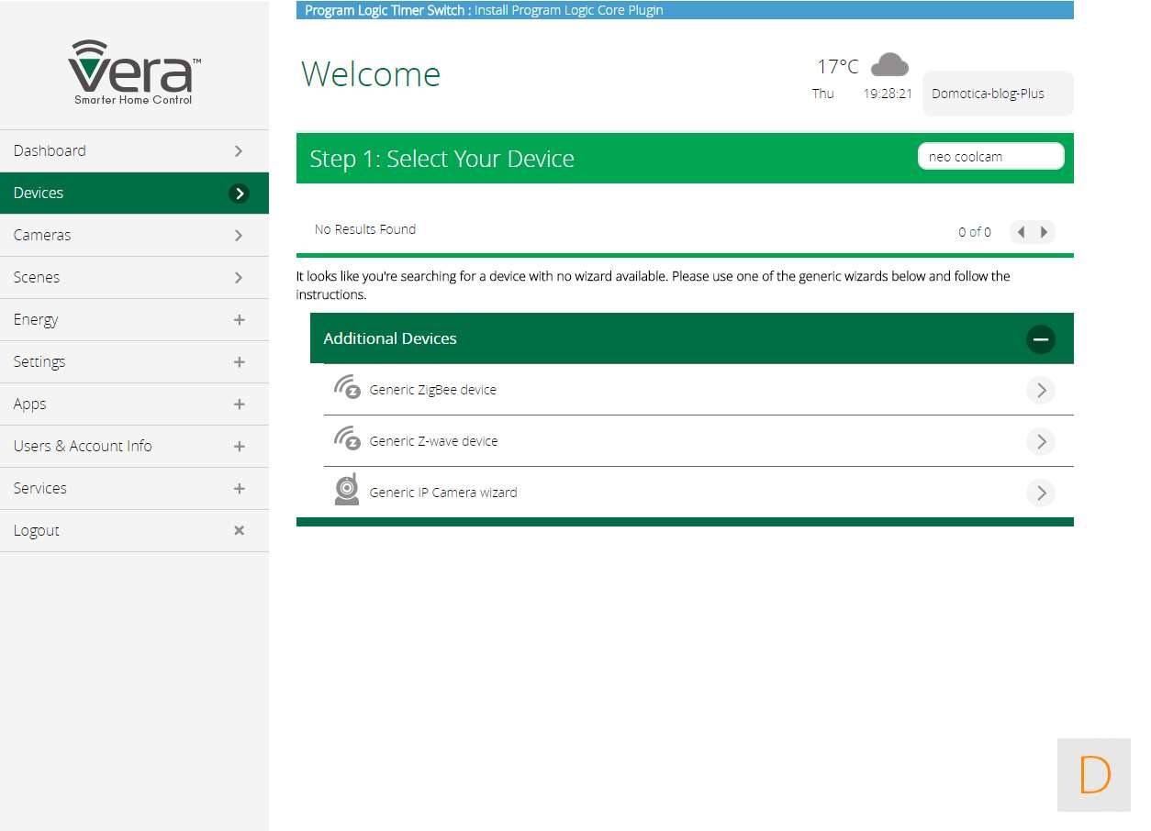Screen dimensions: 1151x831
Task: Click the cloud weather icon
Action: tap(888, 65)
